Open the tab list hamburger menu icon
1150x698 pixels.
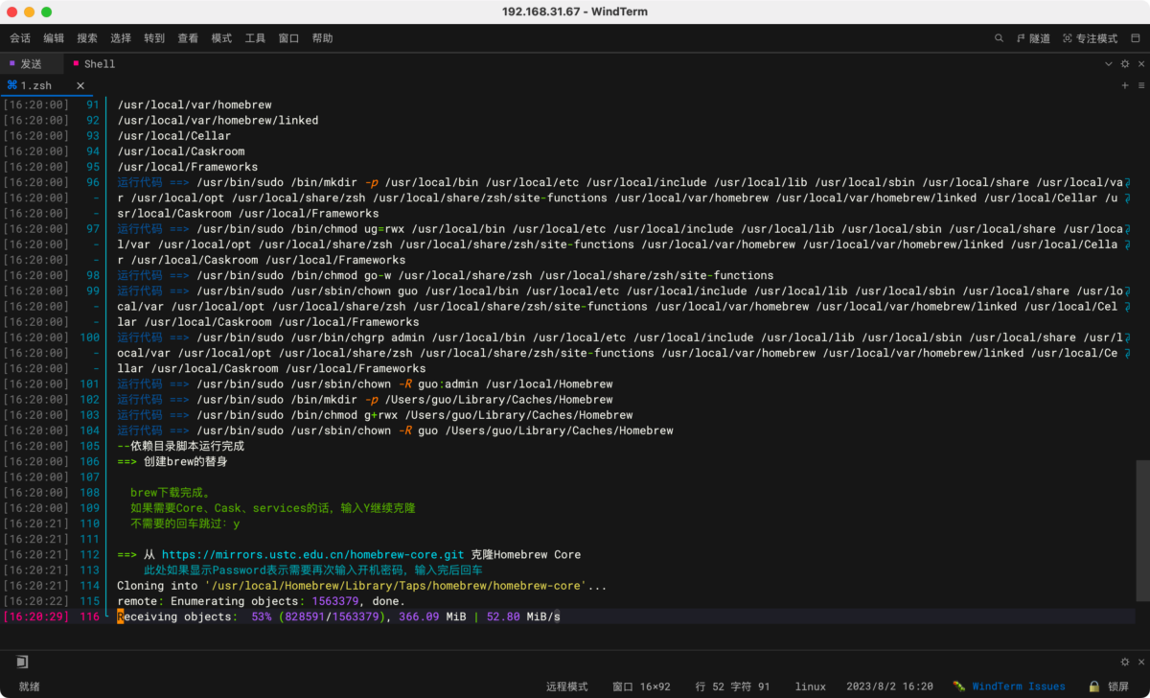1139,85
